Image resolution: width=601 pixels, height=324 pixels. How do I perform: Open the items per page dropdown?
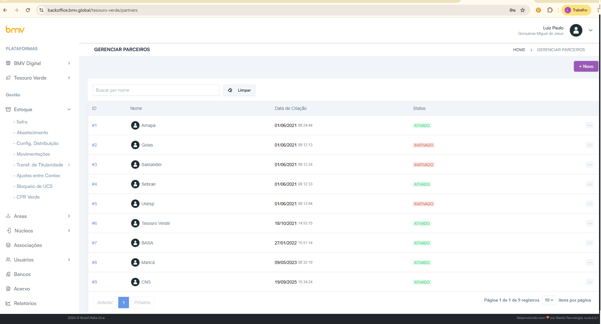(549, 300)
